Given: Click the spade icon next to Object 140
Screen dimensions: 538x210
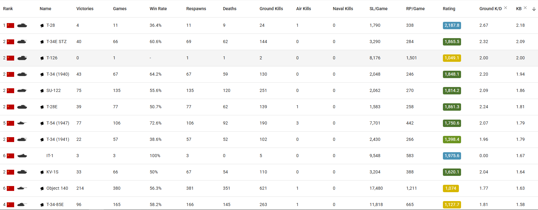Looking at the screenshot, I should (x=42, y=188).
